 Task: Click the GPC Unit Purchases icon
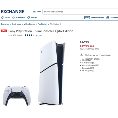coord(87,18)
